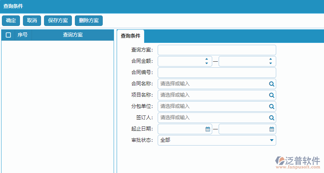324x173 pixels.
Task: Open the 项目名称 search lookup icon
Action: click(x=272, y=95)
